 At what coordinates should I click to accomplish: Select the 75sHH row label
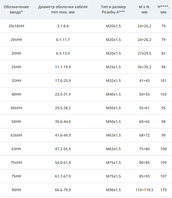coord(16,163)
